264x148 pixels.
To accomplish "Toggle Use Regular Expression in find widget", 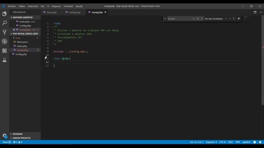I will [202, 18].
